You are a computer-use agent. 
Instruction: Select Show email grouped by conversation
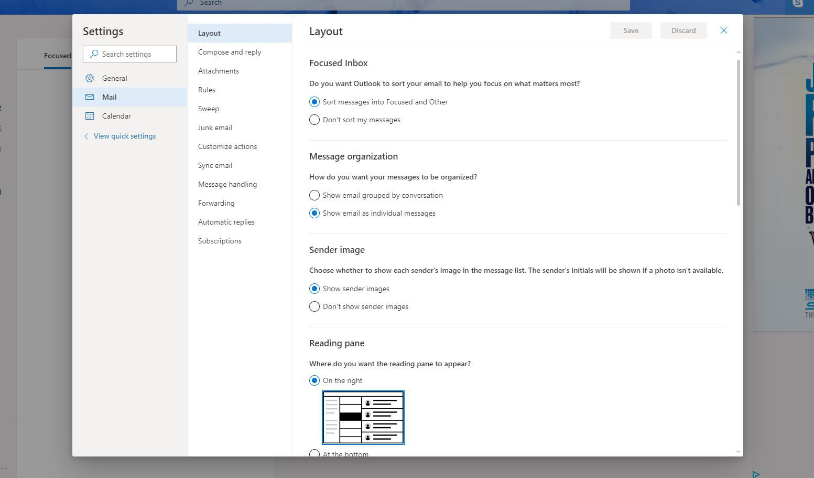click(314, 195)
